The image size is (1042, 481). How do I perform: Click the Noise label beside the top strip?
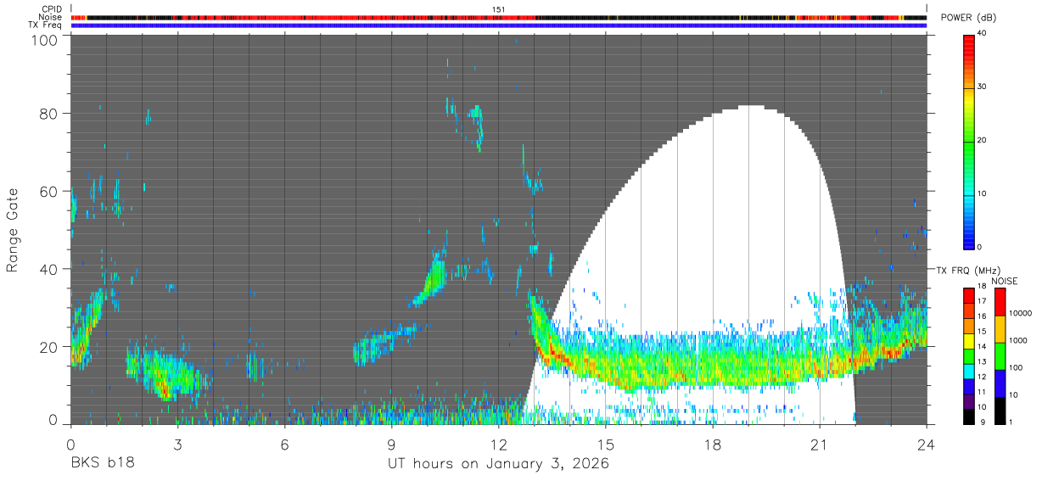[51, 17]
